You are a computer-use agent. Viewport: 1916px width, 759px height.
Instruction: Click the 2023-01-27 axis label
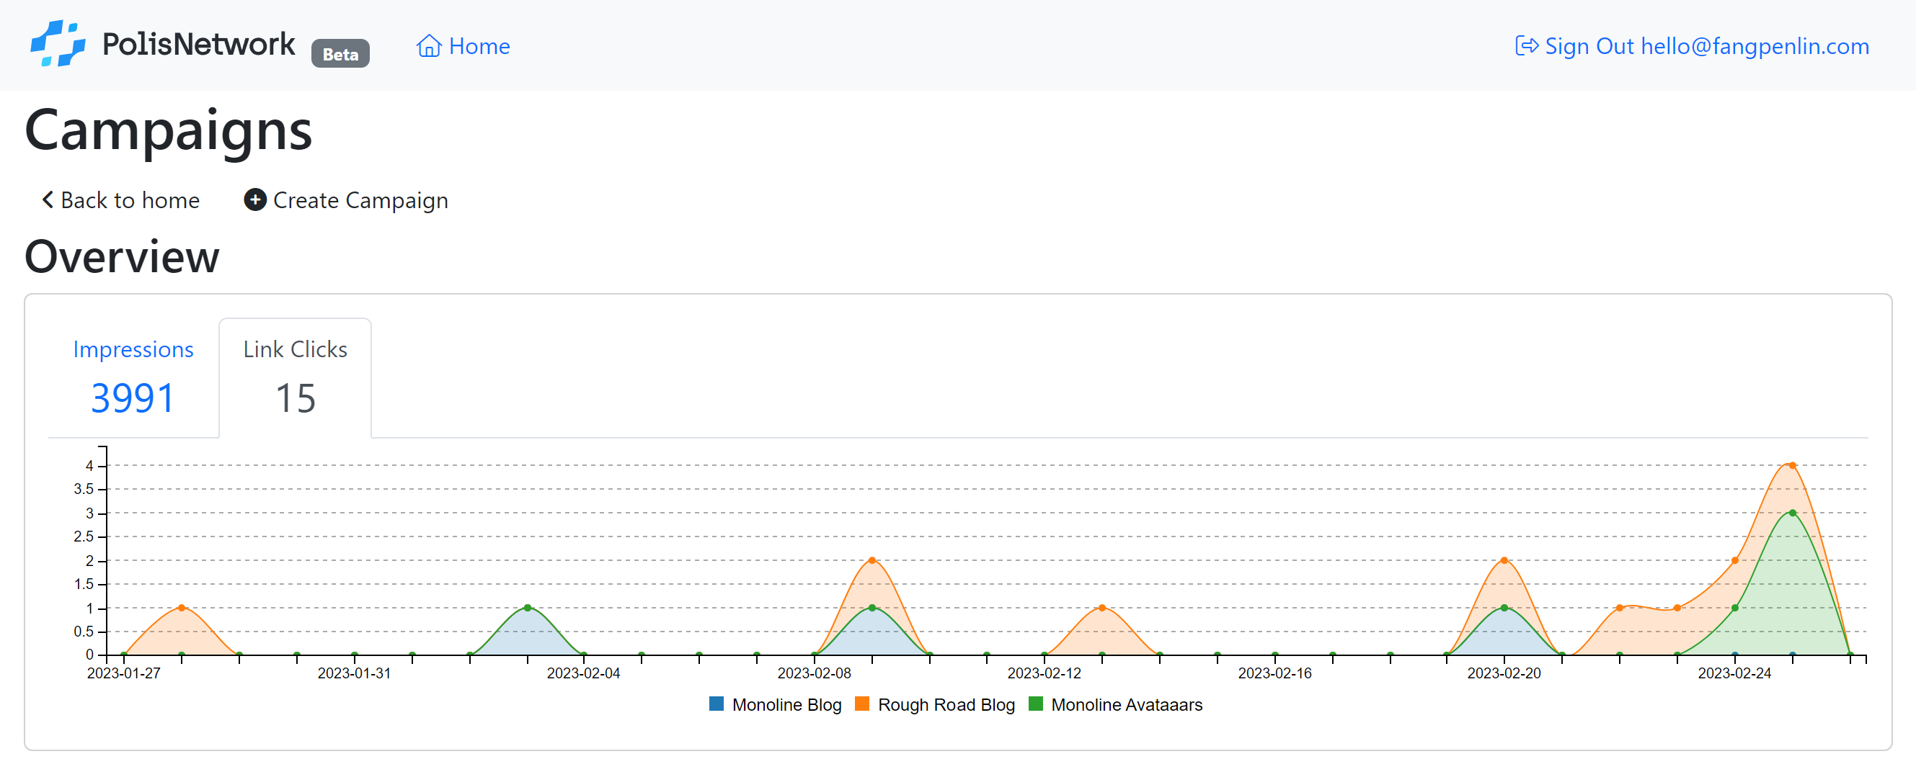pyautogui.click(x=123, y=673)
